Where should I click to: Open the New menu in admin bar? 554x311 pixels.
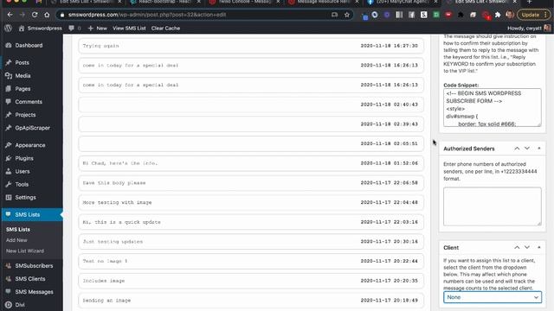pyautogui.click(x=98, y=29)
